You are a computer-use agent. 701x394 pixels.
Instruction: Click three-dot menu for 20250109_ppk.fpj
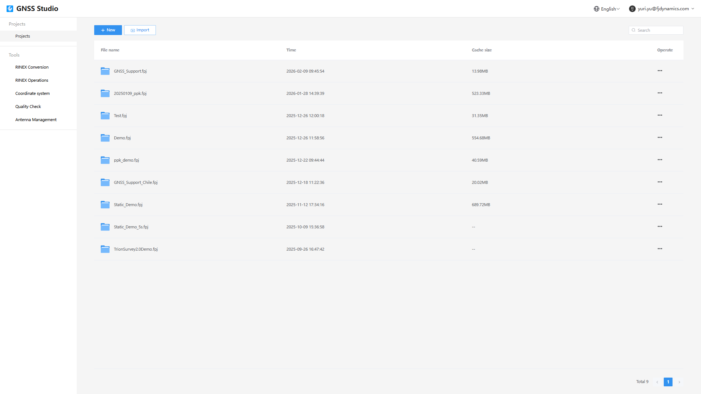pyautogui.click(x=660, y=93)
